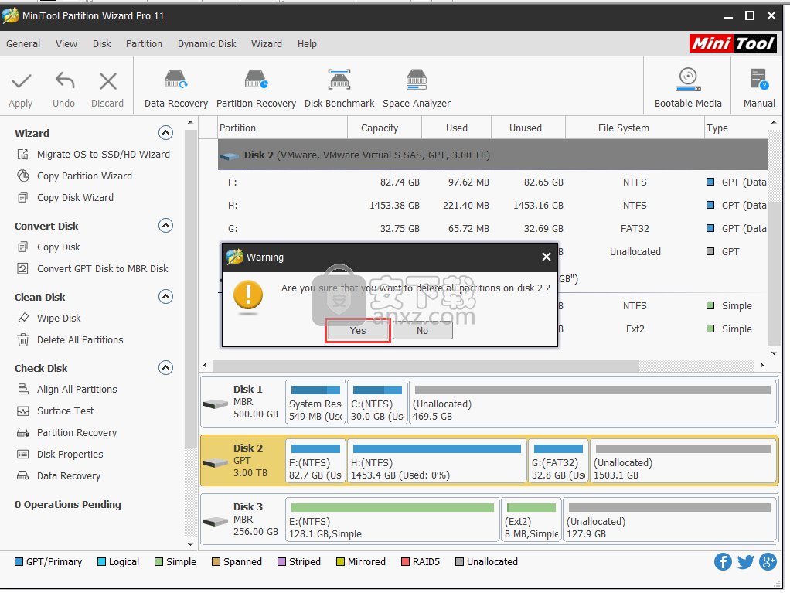Image resolution: width=790 pixels, height=593 pixels.
Task: Select the F: partition row
Action: tap(492, 182)
